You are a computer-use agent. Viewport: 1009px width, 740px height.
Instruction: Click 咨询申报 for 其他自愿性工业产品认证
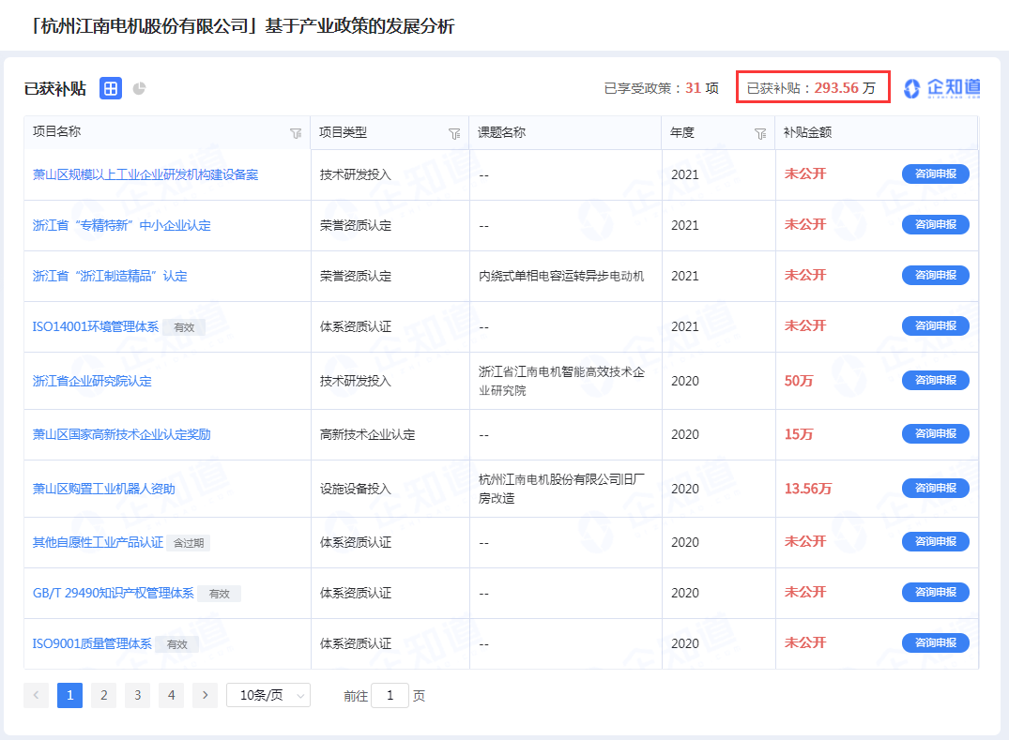tap(936, 541)
